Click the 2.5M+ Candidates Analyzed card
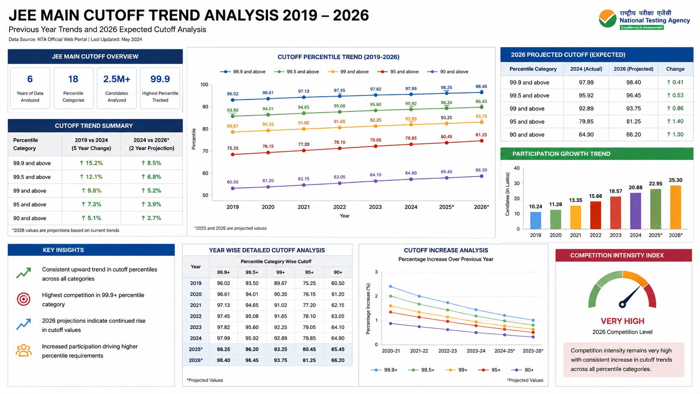Image resolution: width=700 pixels, height=394 pixels. (x=117, y=88)
